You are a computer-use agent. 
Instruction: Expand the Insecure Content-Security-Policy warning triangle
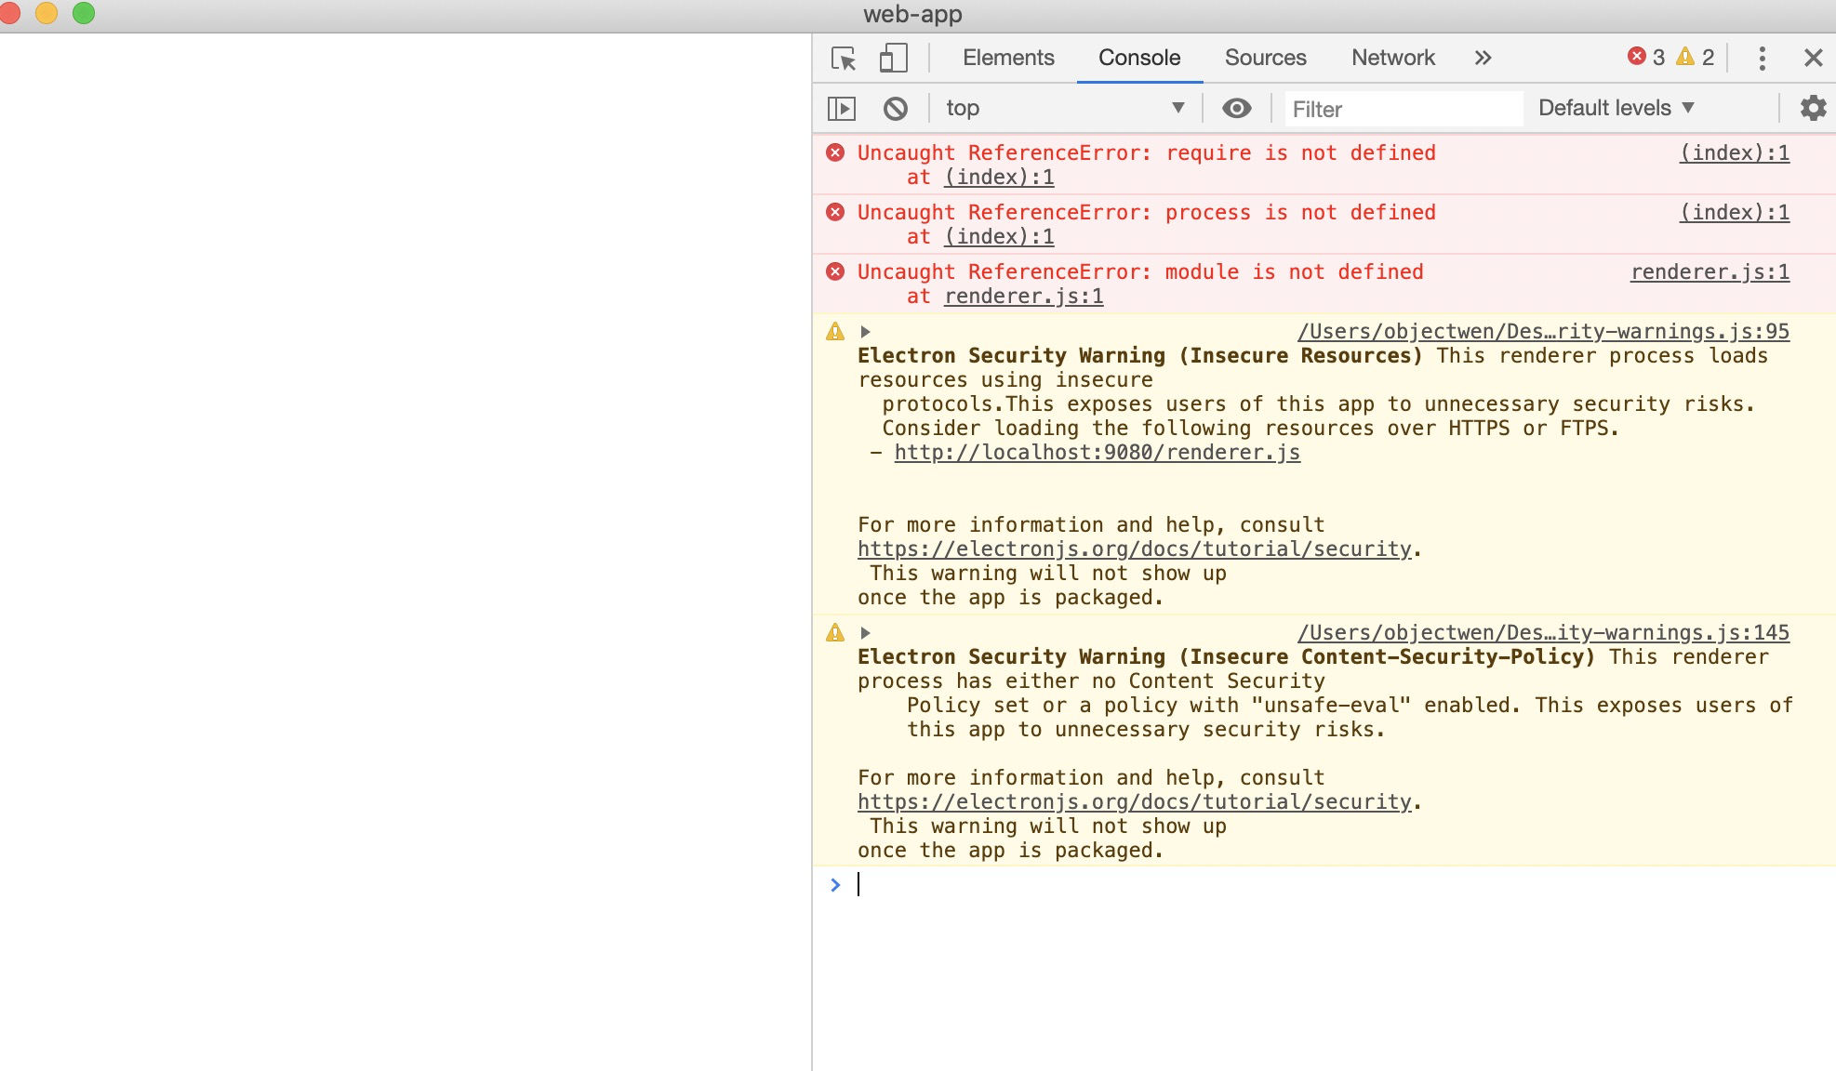point(865,633)
